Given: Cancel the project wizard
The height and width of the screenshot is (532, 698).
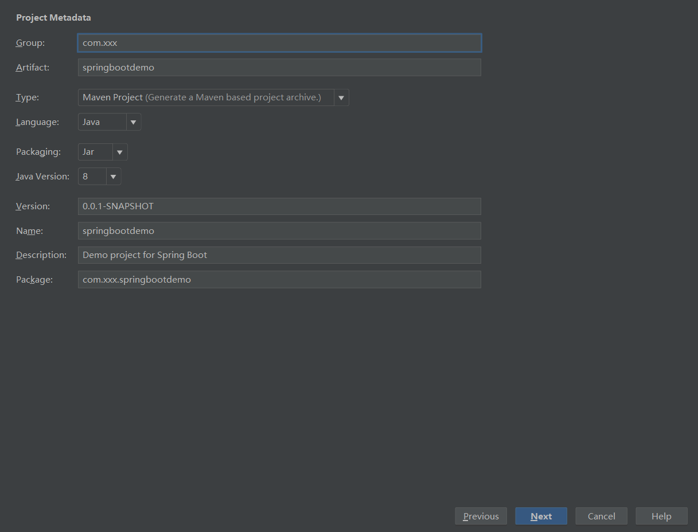Looking at the screenshot, I should click(601, 516).
